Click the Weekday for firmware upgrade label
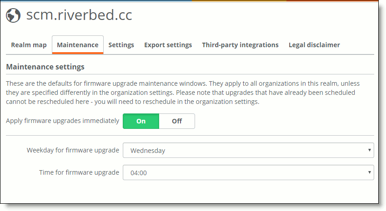 tap(73, 150)
